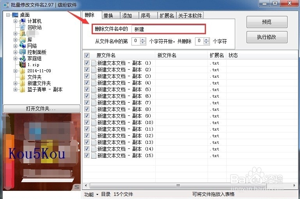The height and width of the screenshot is (199, 300).
Task: Click the 1.zip archive icon
Action: point(23,65)
